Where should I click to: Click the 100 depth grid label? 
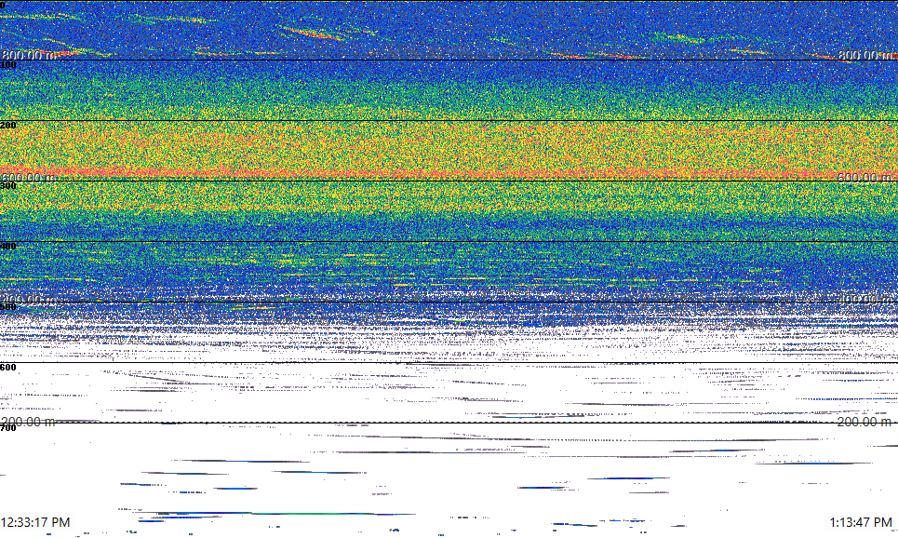8,65
